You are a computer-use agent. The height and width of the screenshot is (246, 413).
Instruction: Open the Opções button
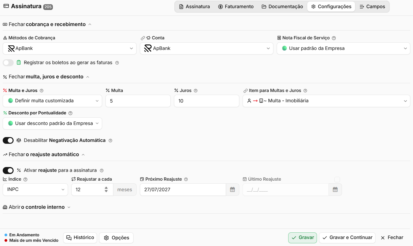point(116,238)
